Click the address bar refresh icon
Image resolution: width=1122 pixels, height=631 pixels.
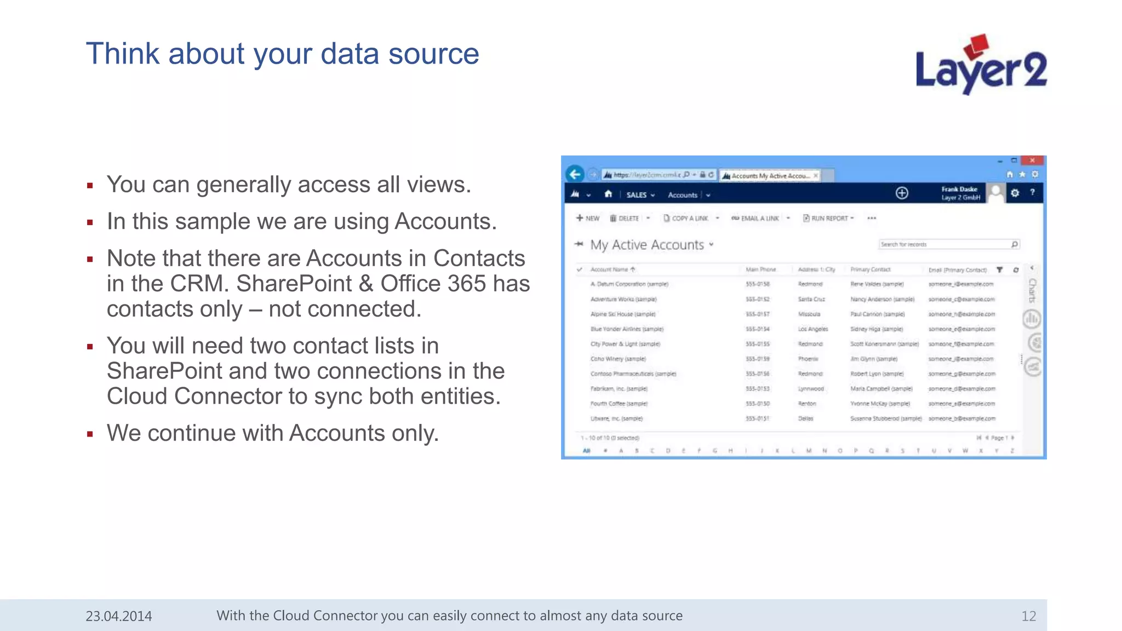[711, 175]
